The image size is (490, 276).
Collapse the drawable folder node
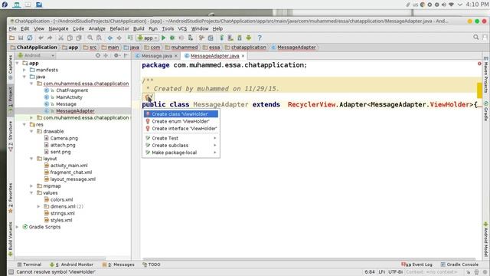(x=31, y=131)
